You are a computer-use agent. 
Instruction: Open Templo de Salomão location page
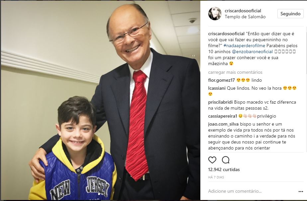(245, 17)
